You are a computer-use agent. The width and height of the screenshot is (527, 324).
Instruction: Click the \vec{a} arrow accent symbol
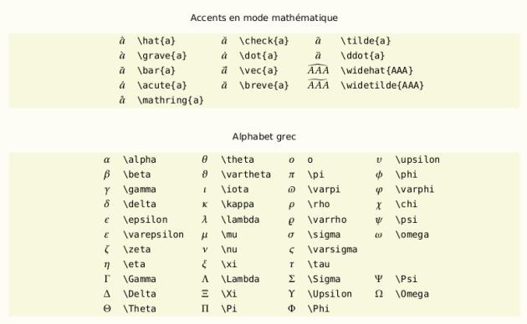pos(224,70)
